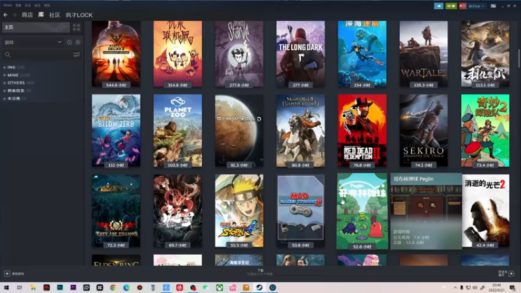Viewport: 521px width, 293px height.
Task: Open the 商店 store tab
Action: tap(27, 15)
